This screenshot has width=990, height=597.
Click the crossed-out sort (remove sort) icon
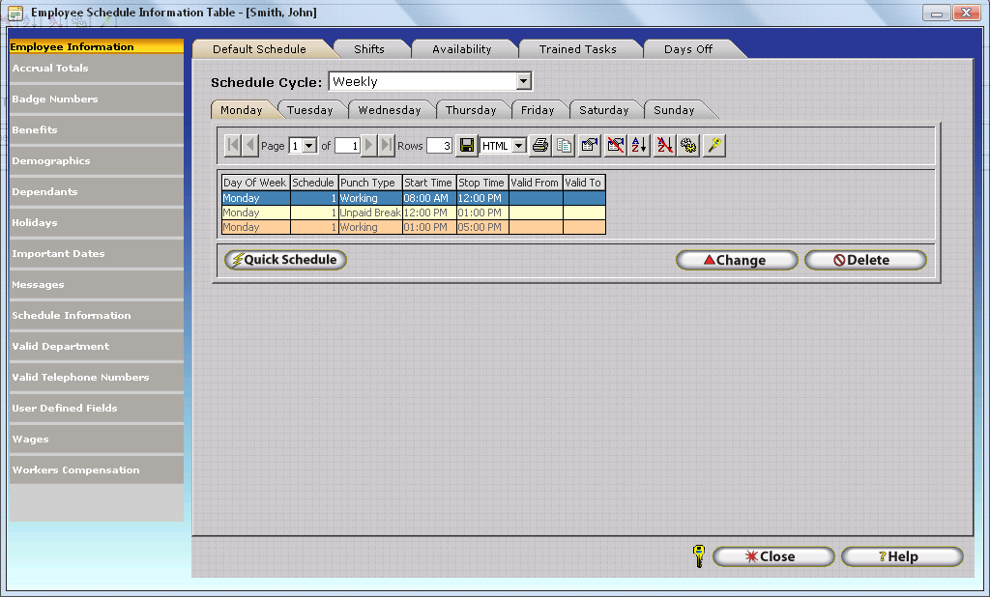[664, 146]
